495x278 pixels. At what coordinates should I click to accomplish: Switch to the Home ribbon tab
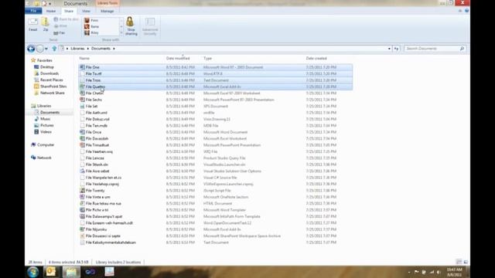pos(51,11)
